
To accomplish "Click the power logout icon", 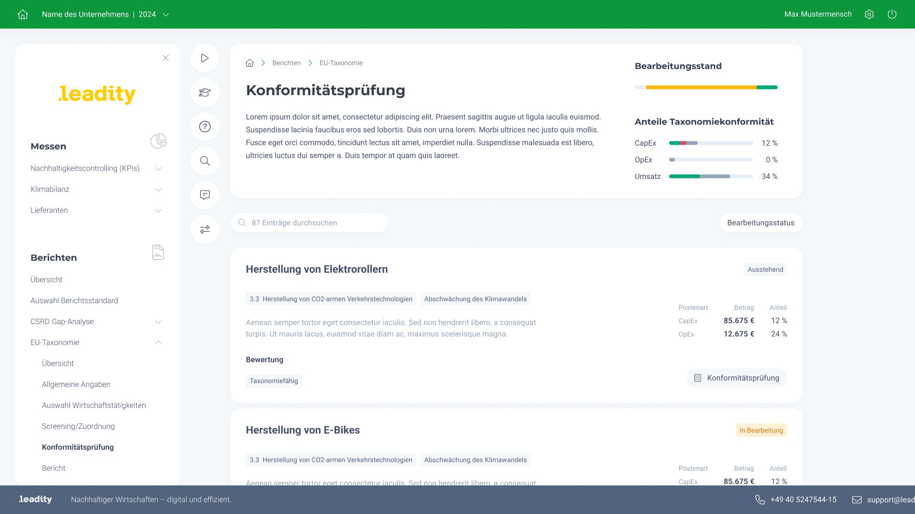I will [892, 14].
